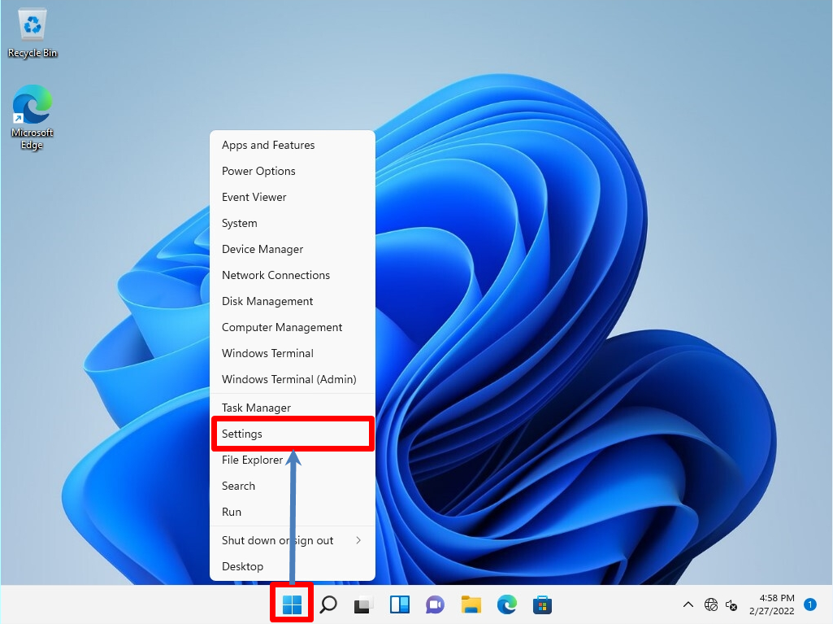Viewport: 833px width, 624px height.
Task: Choose Apps and Features from menu
Action: tap(293, 146)
